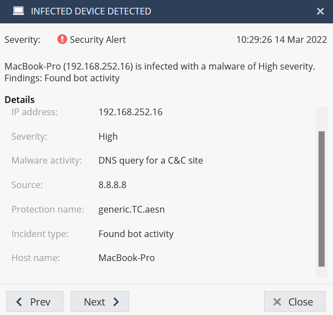
Task: Click the IP address value 192.168.252.16
Action: (x=130, y=112)
